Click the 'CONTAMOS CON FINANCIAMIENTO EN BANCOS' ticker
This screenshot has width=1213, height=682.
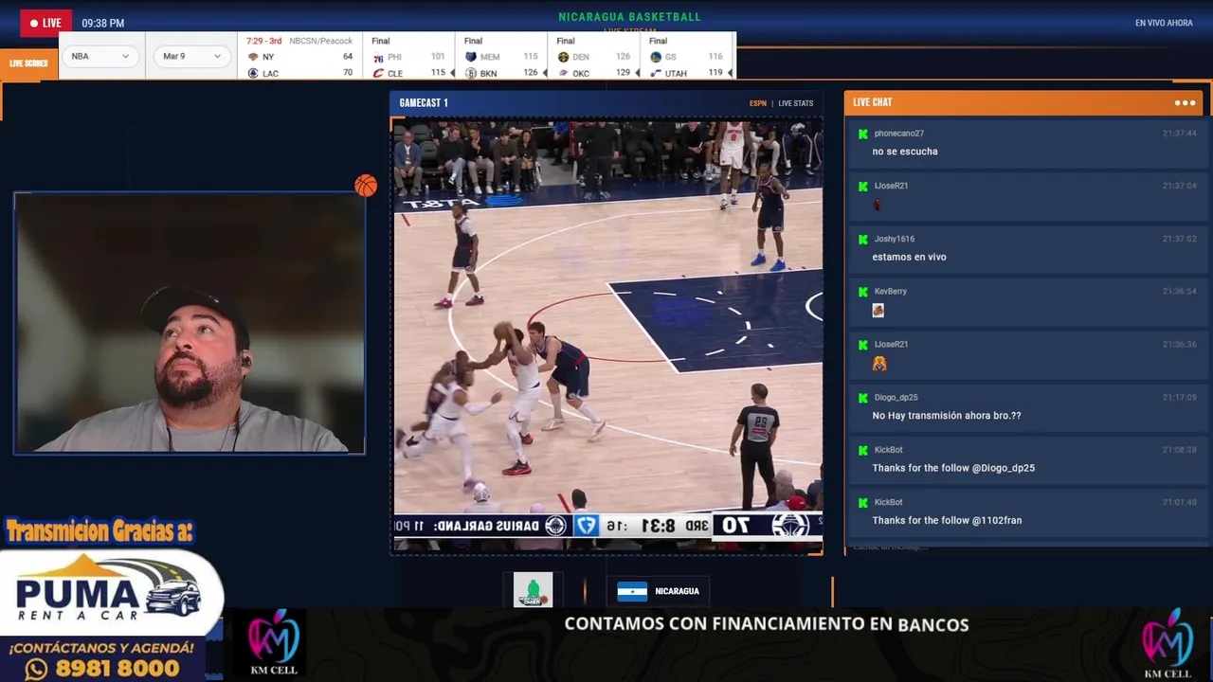pyautogui.click(x=767, y=624)
